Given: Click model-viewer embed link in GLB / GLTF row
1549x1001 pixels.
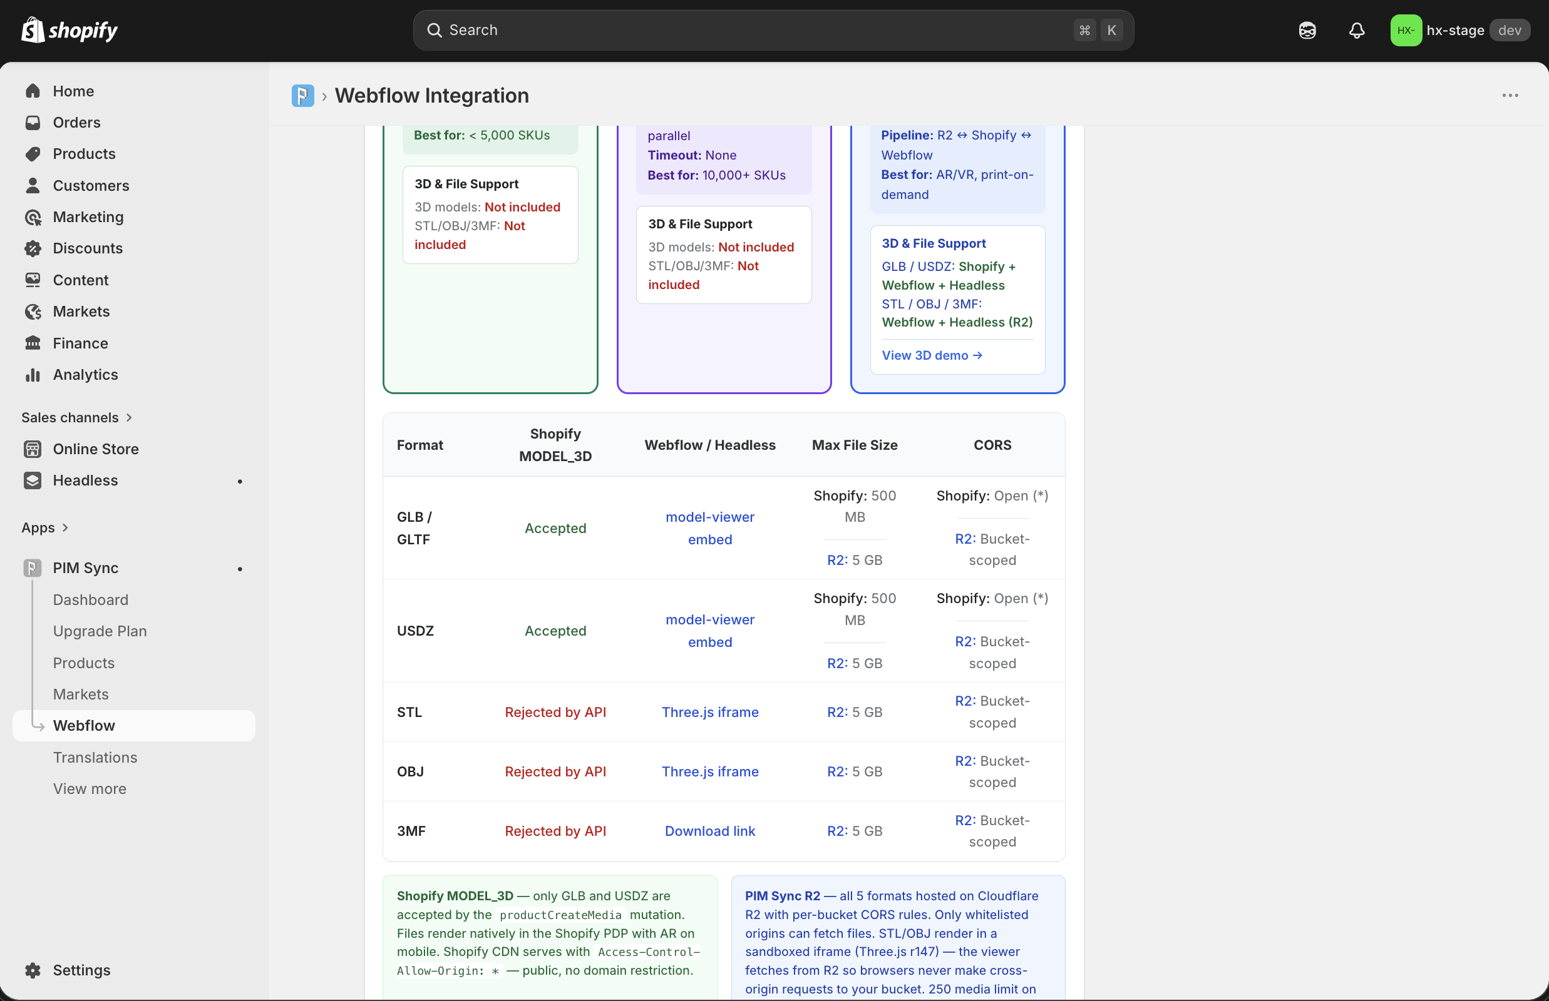Looking at the screenshot, I should pos(710,528).
